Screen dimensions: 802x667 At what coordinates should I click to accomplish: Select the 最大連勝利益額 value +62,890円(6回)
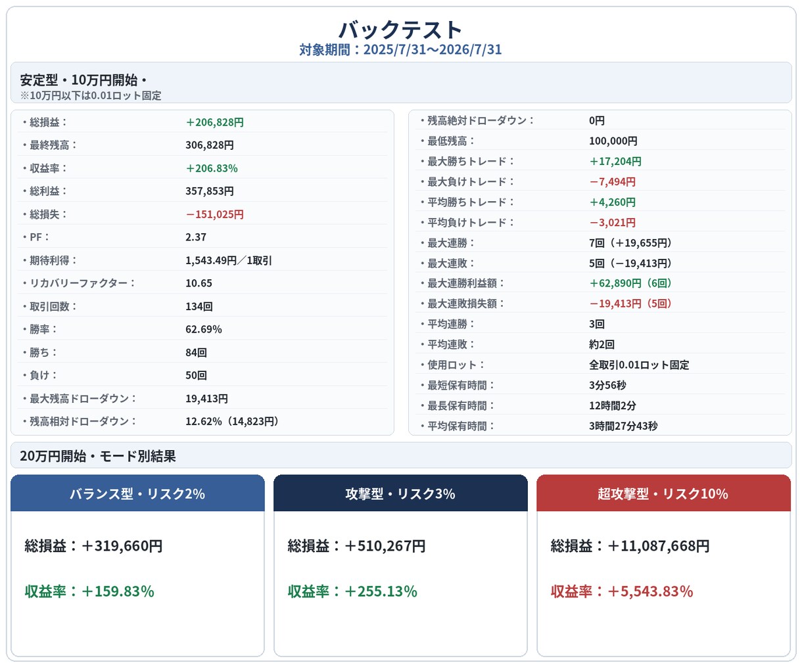[x=632, y=283]
